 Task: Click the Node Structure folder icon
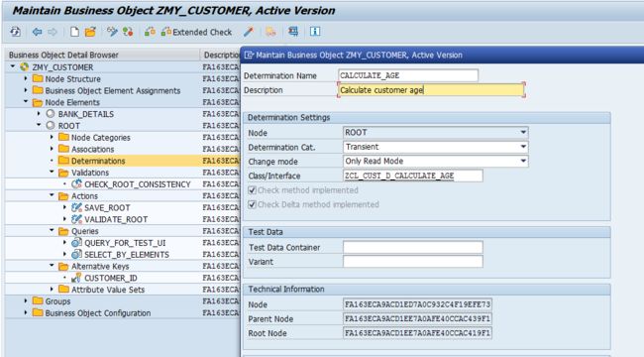38,78
